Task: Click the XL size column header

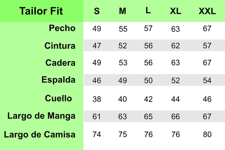Action: 175,11
